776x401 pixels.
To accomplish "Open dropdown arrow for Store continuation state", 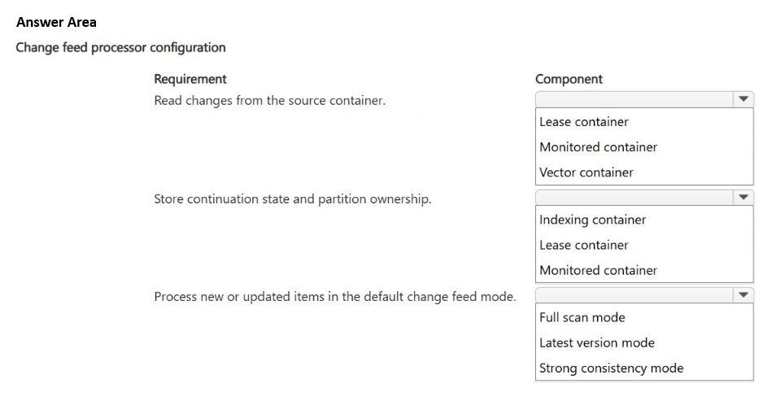I will click(x=743, y=198).
